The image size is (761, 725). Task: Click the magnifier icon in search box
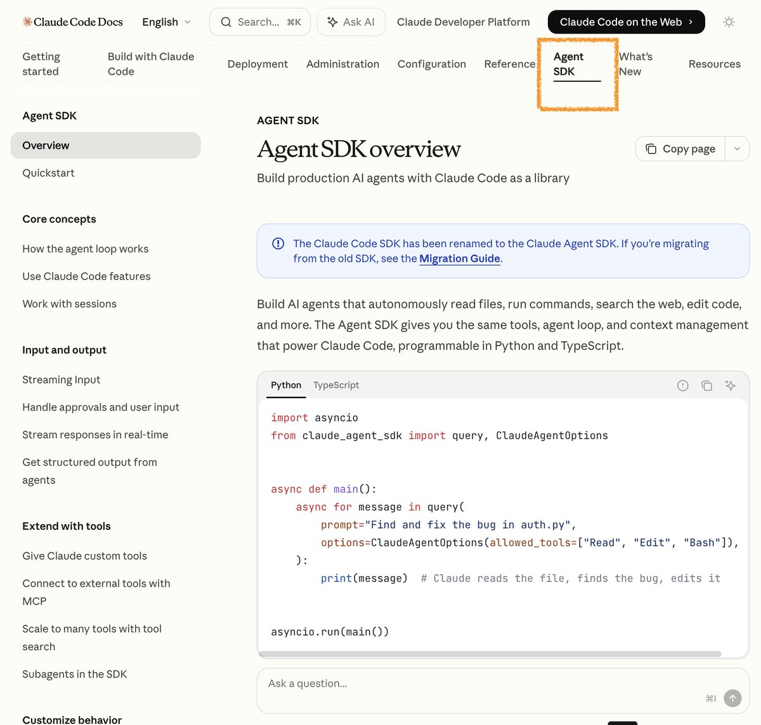point(226,22)
